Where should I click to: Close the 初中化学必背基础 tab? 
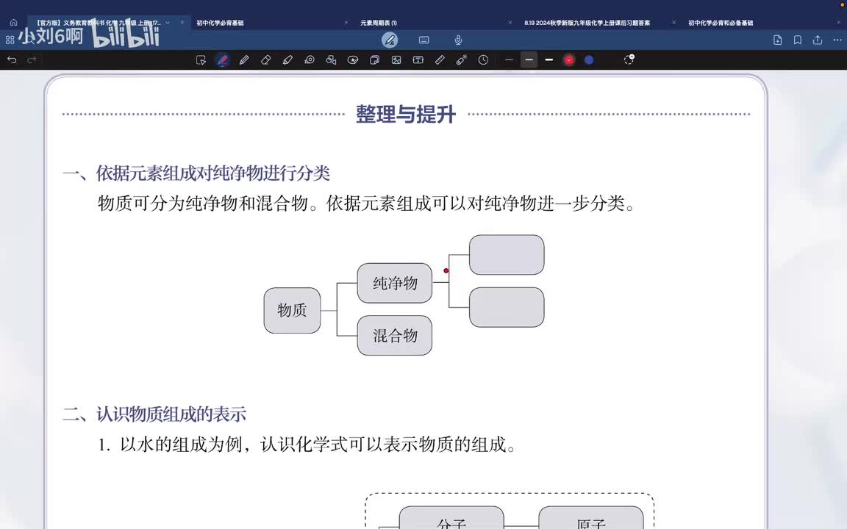pos(346,23)
